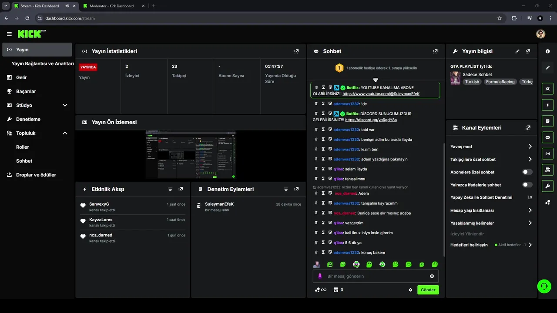Open the shop icon below chat input
This screenshot has width=557, height=313.
(x=336, y=290)
